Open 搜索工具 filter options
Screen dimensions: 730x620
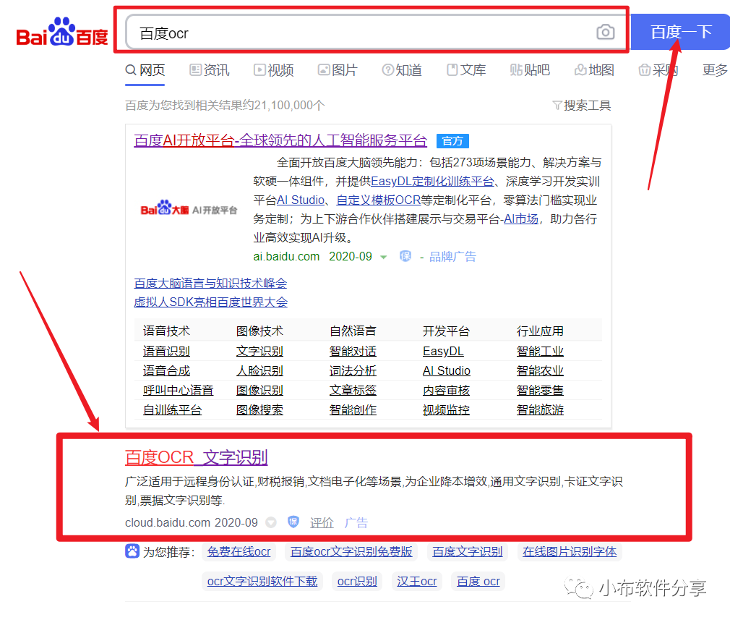click(x=582, y=106)
